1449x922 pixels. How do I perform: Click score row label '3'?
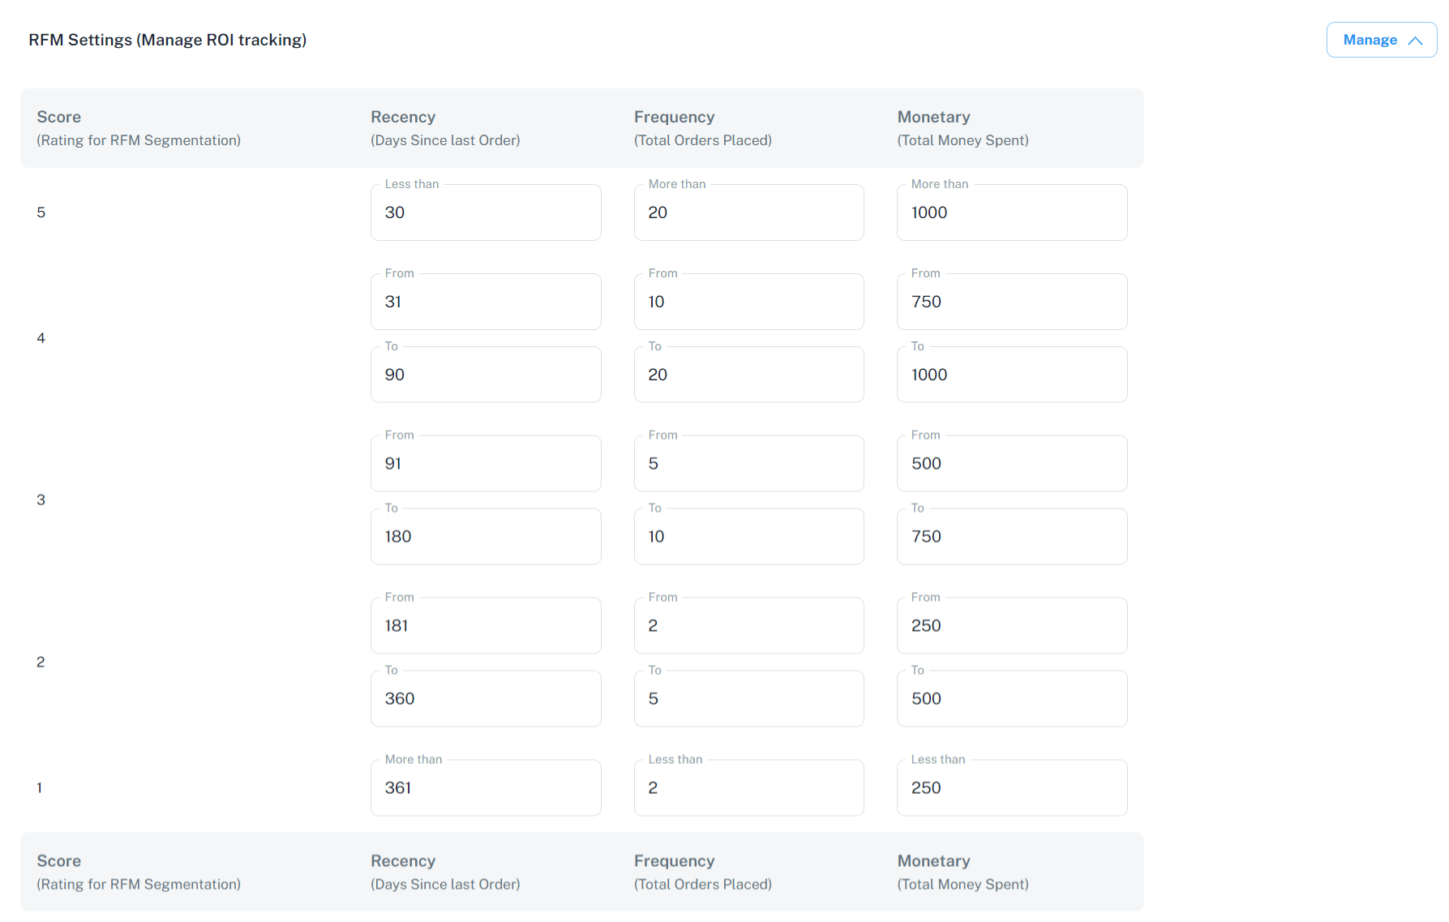point(41,500)
